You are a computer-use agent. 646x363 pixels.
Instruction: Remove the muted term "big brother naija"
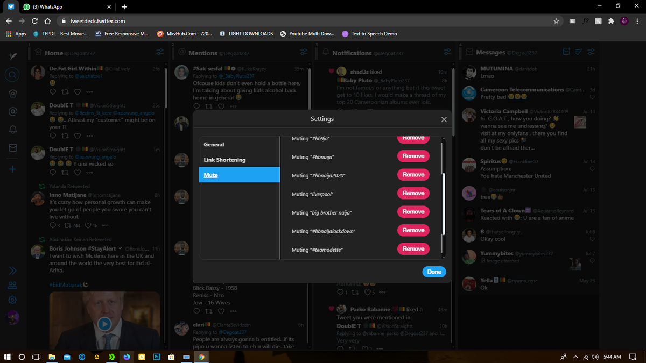(413, 212)
